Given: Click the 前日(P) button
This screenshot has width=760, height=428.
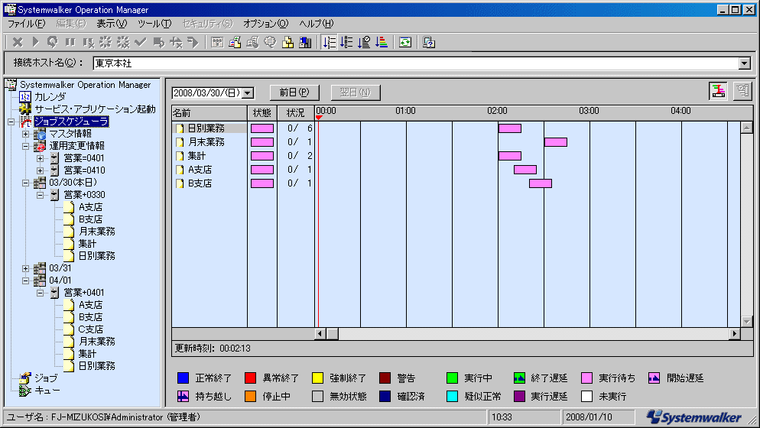Looking at the screenshot, I should (x=294, y=92).
